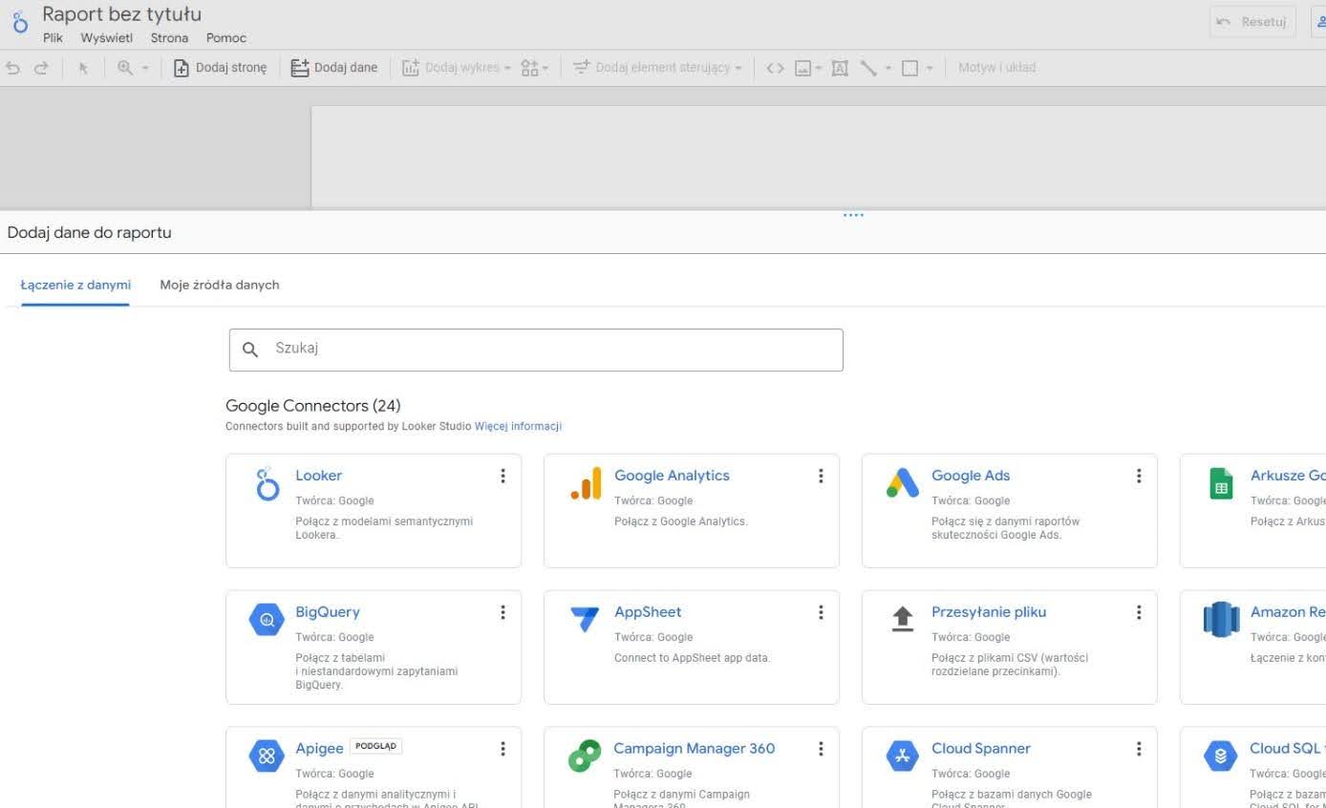Select the Google Analytics connector card
This screenshot has height=808, width=1326.
(x=692, y=510)
